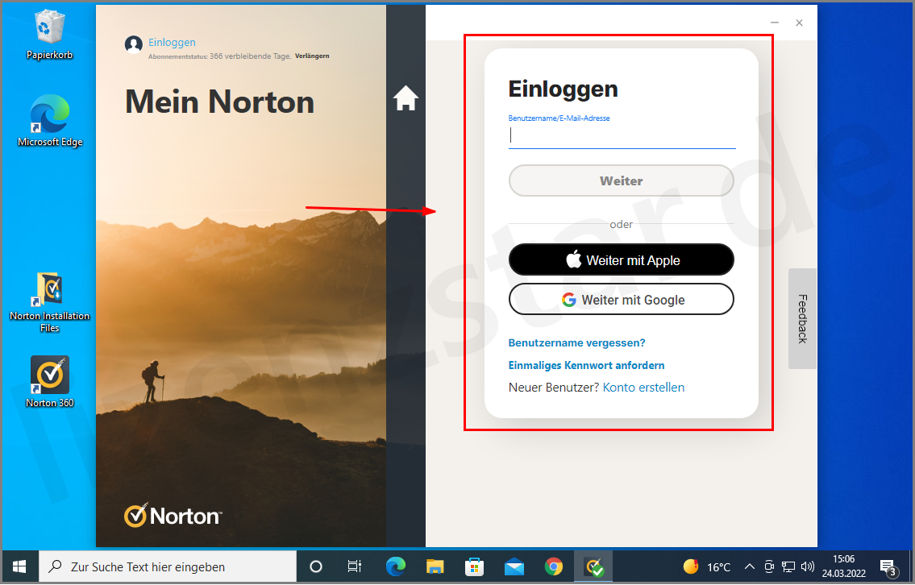Click the Benutzername vergessen link

coord(576,342)
